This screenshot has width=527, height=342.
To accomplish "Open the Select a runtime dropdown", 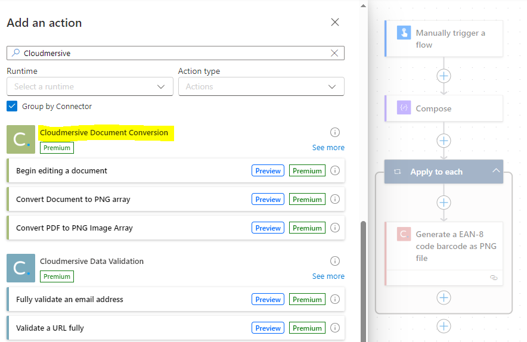I will tap(90, 86).
